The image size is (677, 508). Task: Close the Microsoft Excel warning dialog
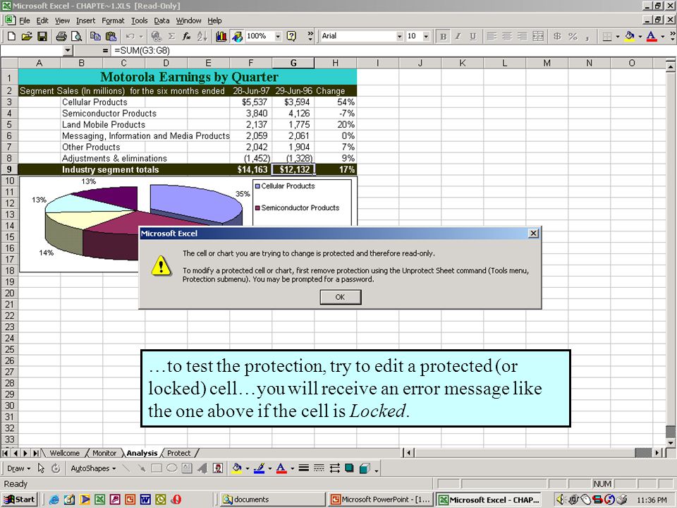tap(533, 234)
